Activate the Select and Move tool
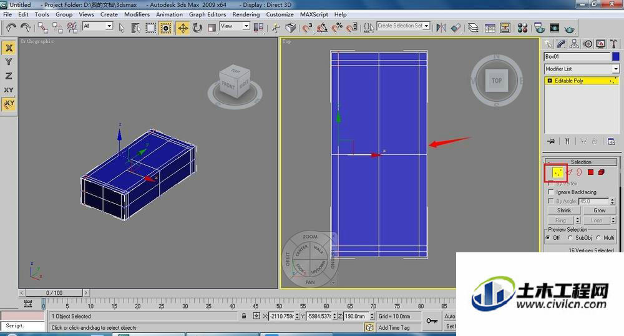The height and width of the screenshot is (336, 624). 183,27
